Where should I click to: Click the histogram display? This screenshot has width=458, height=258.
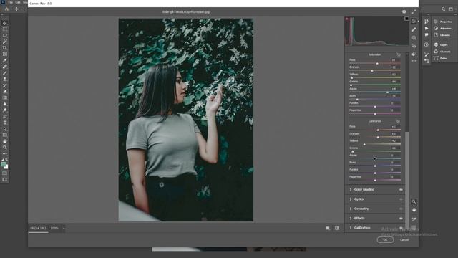pyautogui.click(x=376, y=32)
